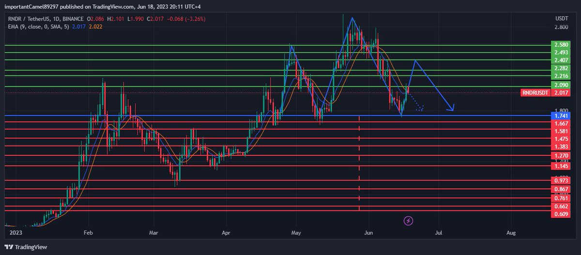Select the red 0.609 price level label

click(x=561, y=214)
